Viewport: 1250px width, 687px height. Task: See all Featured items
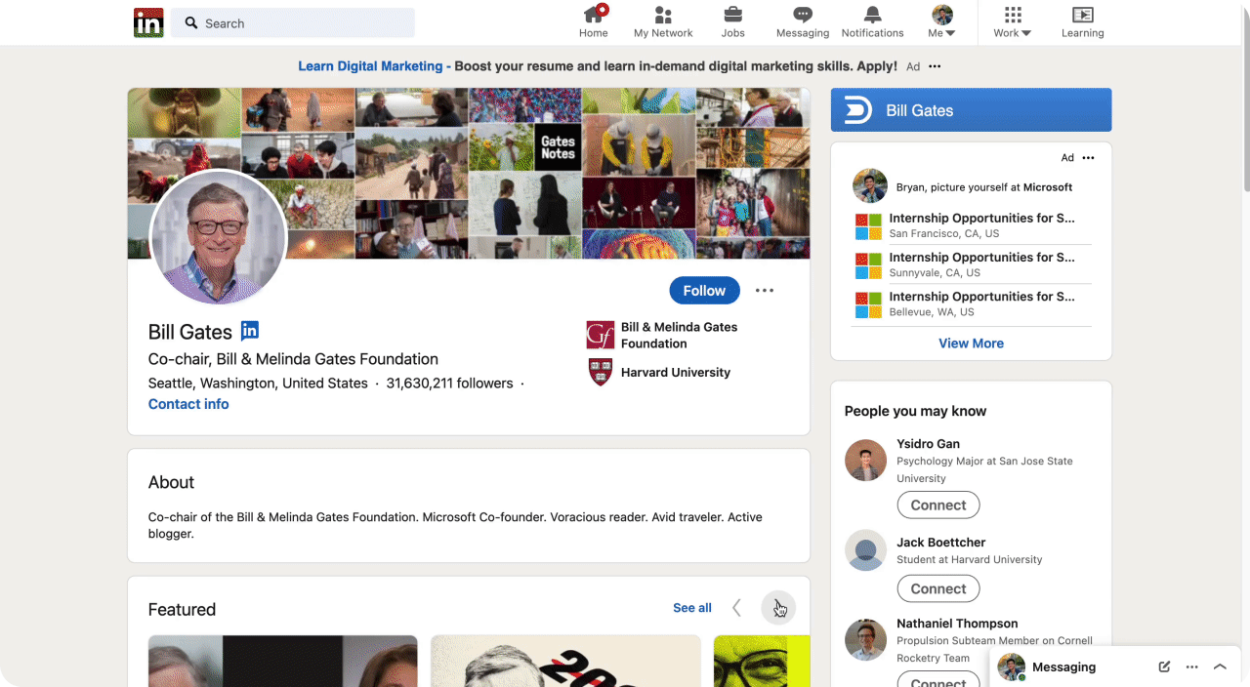[692, 608]
